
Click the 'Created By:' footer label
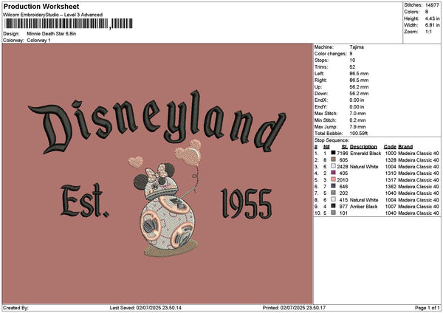click(x=16, y=308)
